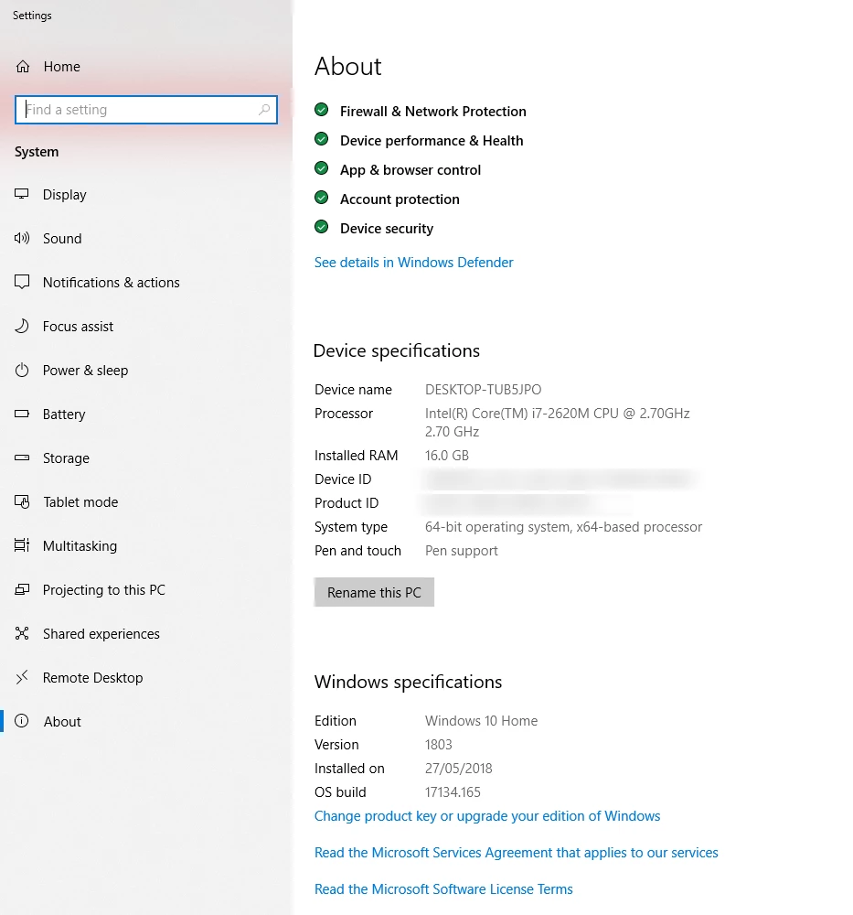853x915 pixels.
Task: Click the search magnifier icon
Action: [264, 110]
